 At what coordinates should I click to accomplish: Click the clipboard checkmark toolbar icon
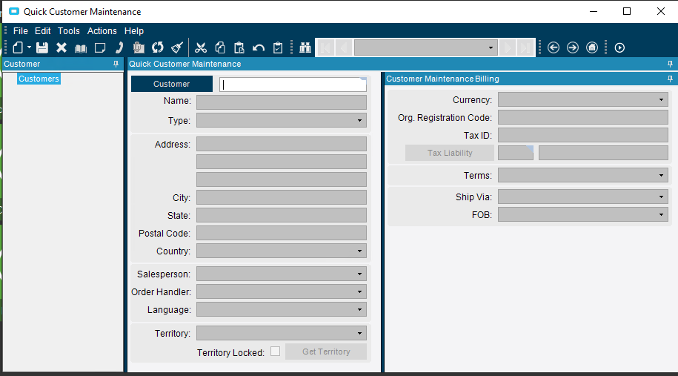coord(278,47)
